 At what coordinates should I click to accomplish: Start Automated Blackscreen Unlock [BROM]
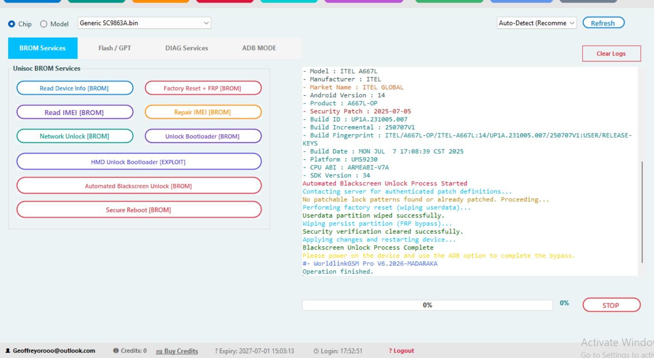[139, 186]
